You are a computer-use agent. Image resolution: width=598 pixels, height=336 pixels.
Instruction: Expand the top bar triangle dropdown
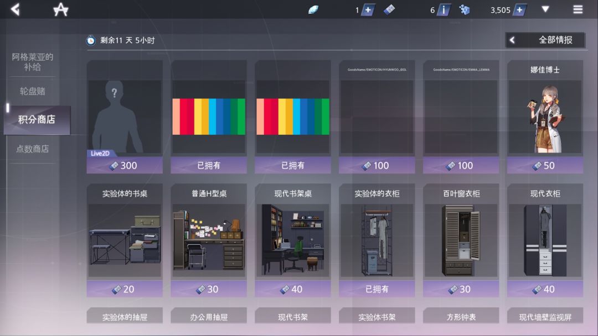pos(545,9)
